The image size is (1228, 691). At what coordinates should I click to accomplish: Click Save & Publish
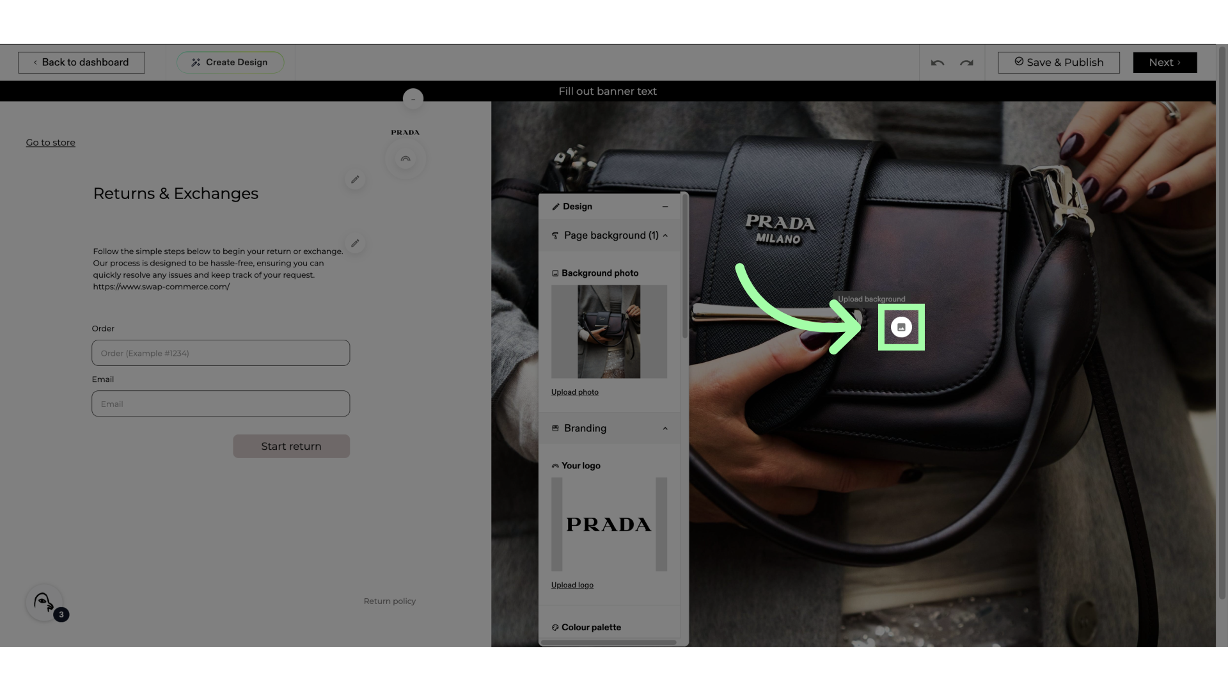(x=1059, y=63)
